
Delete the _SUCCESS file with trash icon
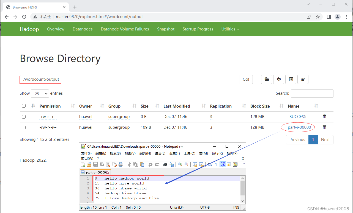point(324,116)
